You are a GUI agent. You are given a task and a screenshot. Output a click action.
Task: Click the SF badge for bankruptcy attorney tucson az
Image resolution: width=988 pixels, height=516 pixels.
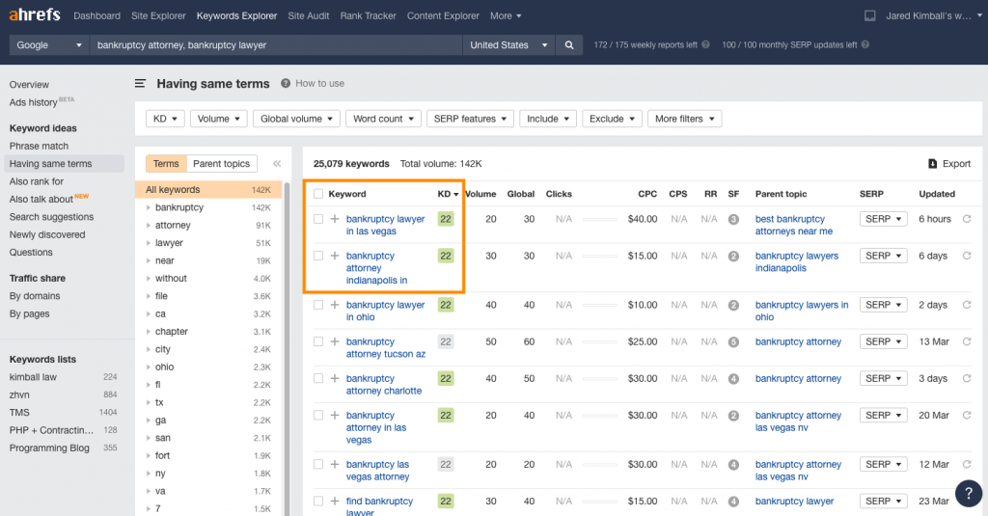733,342
